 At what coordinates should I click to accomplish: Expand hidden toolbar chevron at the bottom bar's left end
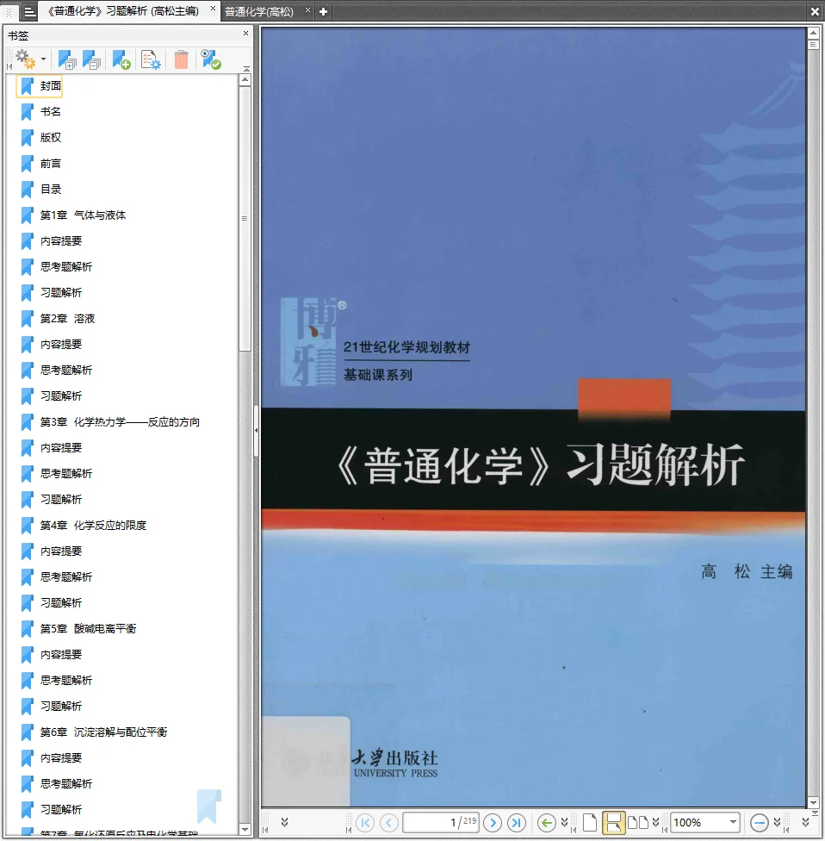pos(285,822)
